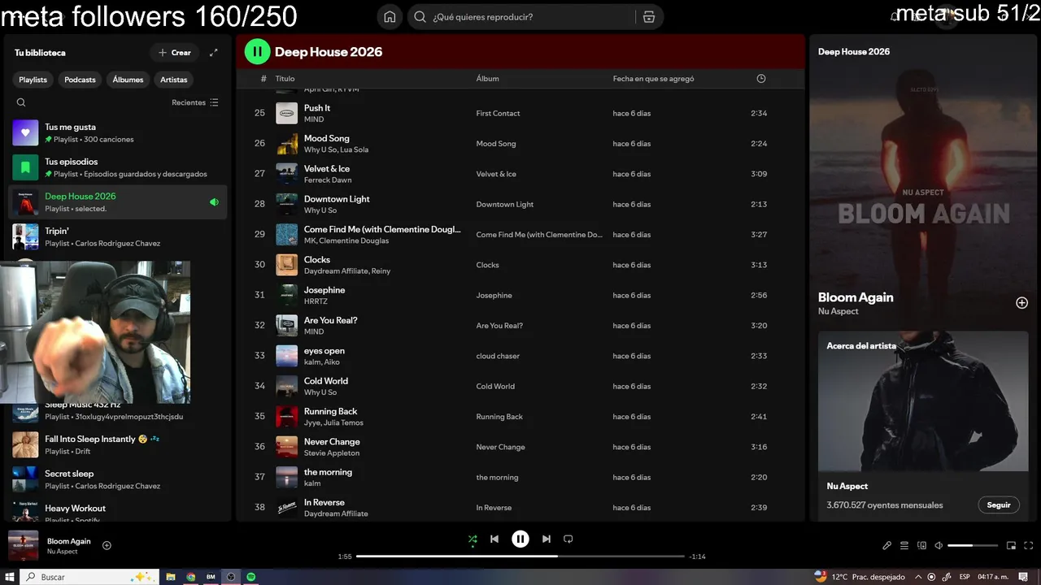This screenshot has height=585, width=1041.
Task: Open the Recientes sort options
Action: tap(195, 102)
